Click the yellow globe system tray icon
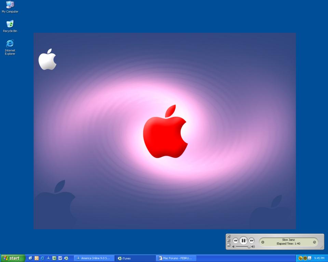The height and width of the screenshot is (262, 328). 305,258
